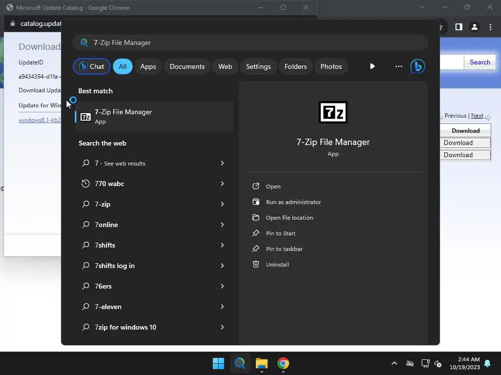The image size is (501, 375).
Task: Click the first Download button in the catalog list
Action: 465,143
